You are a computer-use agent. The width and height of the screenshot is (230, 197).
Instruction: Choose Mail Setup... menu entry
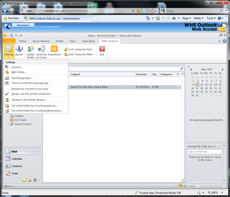click(x=36, y=72)
